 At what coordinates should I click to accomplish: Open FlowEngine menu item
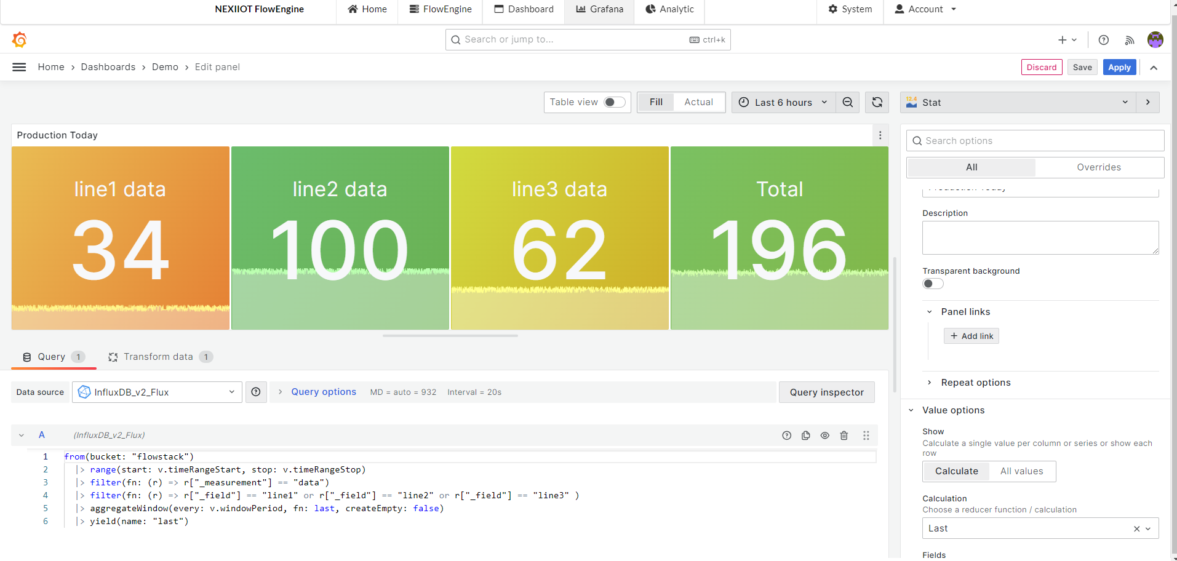pos(441,9)
